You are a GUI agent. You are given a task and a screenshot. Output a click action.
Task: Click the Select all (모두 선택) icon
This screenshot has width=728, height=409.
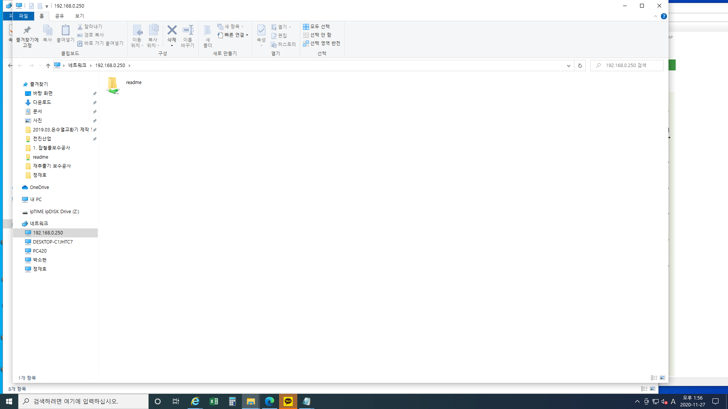[306, 27]
